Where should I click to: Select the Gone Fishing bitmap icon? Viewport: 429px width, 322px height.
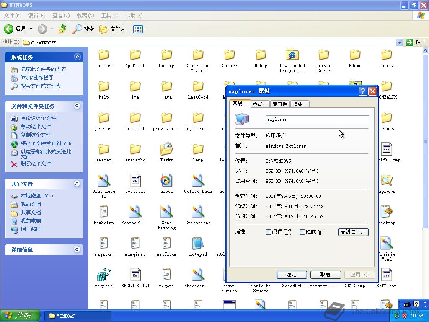pyautogui.click(x=166, y=212)
